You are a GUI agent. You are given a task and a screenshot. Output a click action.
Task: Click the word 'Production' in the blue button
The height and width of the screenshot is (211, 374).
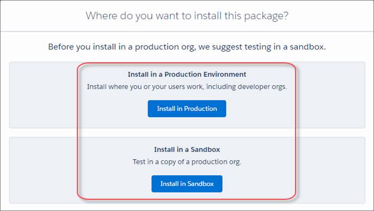click(x=200, y=109)
